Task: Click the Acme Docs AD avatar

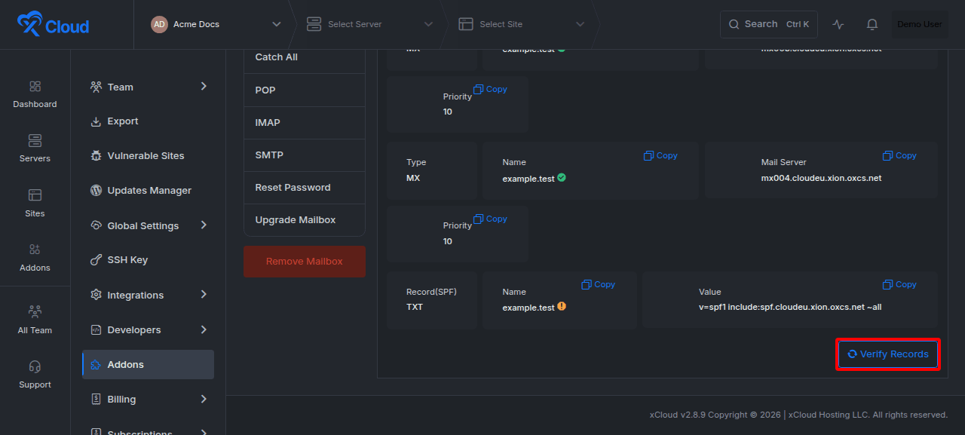Action: [159, 24]
